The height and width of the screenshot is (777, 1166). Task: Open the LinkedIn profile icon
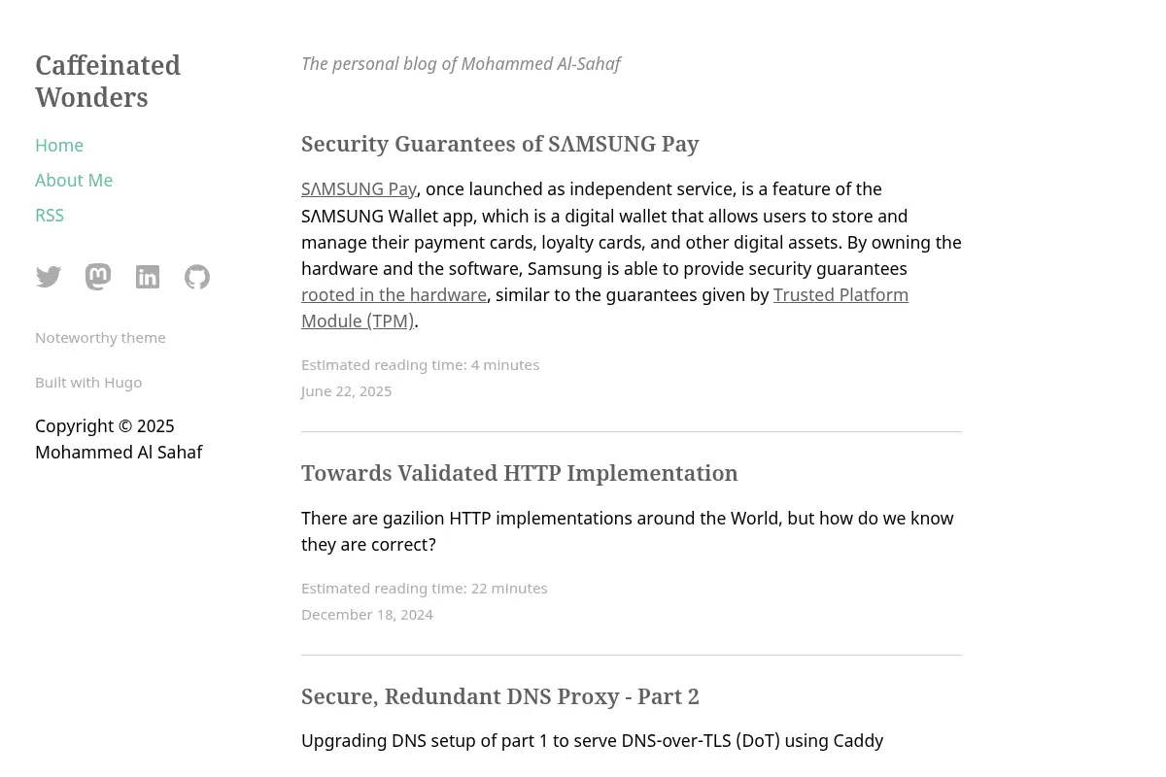148,277
